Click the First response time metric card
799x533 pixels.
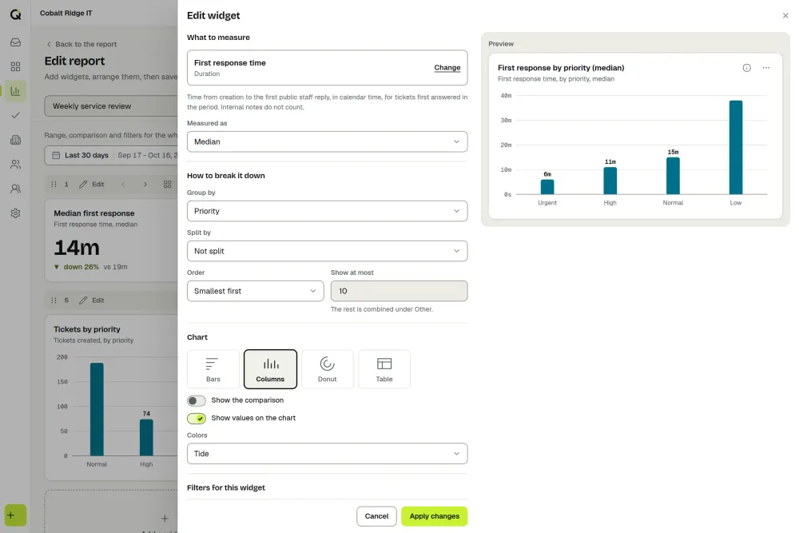[327, 68]
